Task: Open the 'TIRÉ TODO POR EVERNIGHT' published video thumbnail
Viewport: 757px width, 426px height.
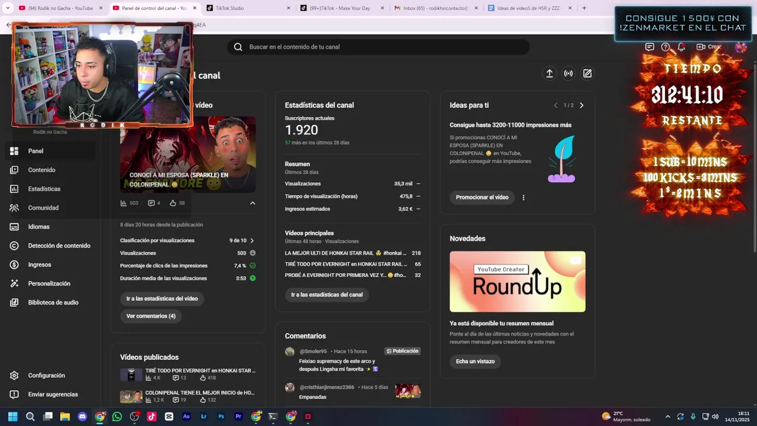Action: (x=131, y=375)
